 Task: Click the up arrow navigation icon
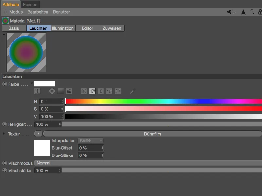243,12
